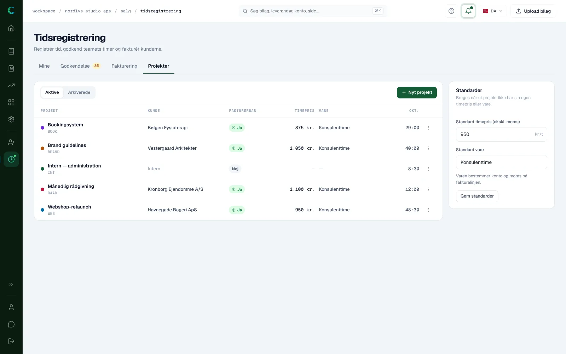This screenshot has width=566, height=354.
Task: Open the notifications bell
Action: click(x=468, y=11)
